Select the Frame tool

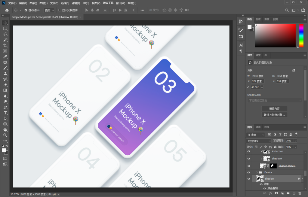[5, 51]
